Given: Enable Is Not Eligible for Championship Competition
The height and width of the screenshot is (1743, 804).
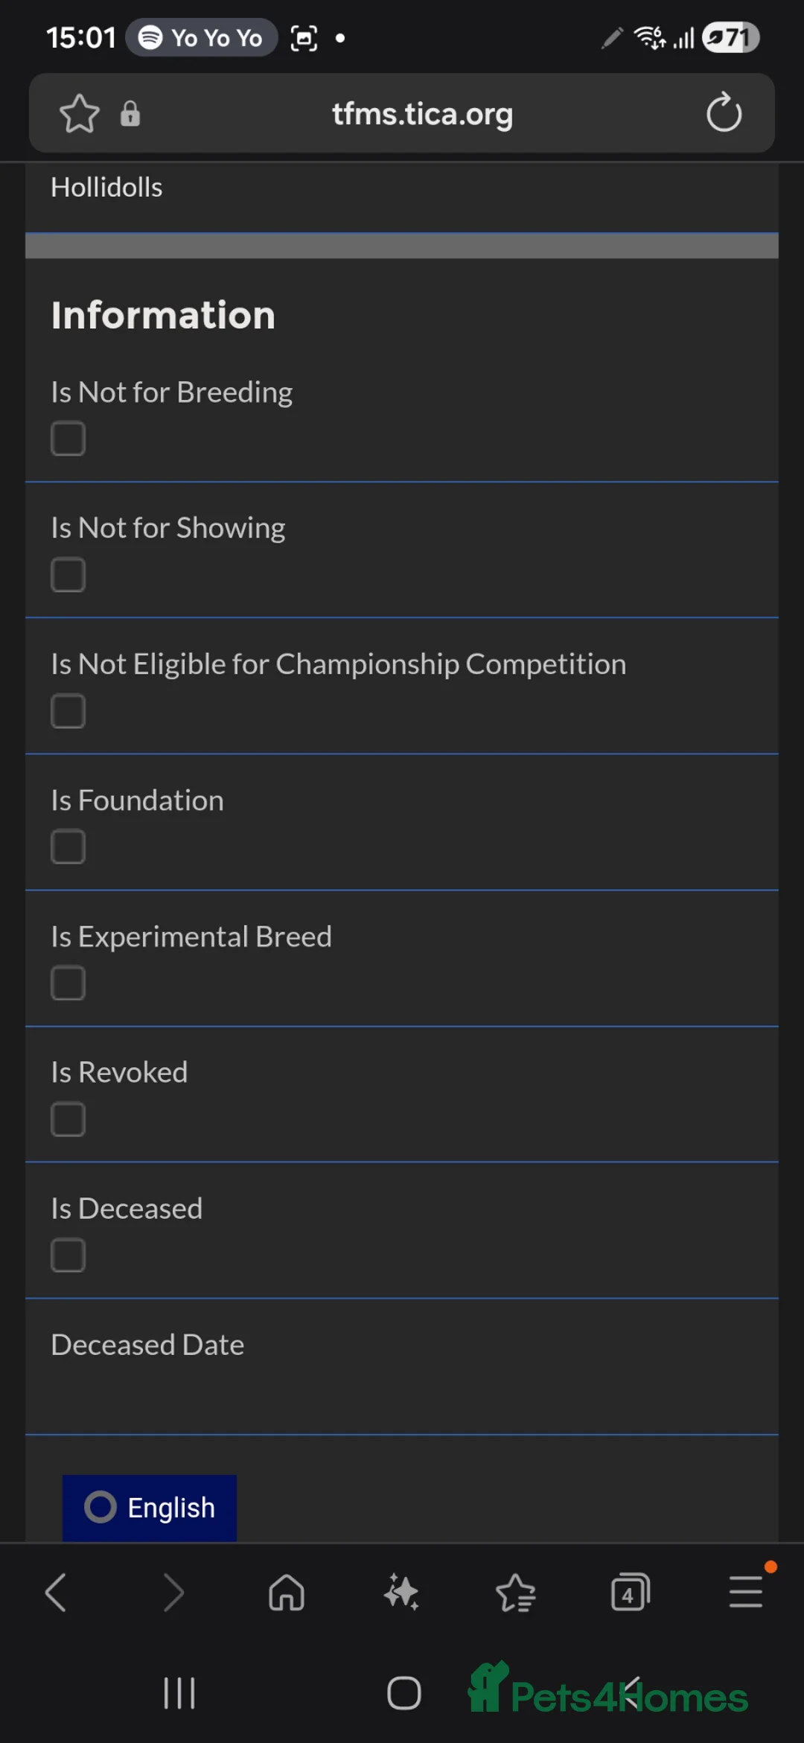Looking at the screenshot, I should click(x=68, y=711).
